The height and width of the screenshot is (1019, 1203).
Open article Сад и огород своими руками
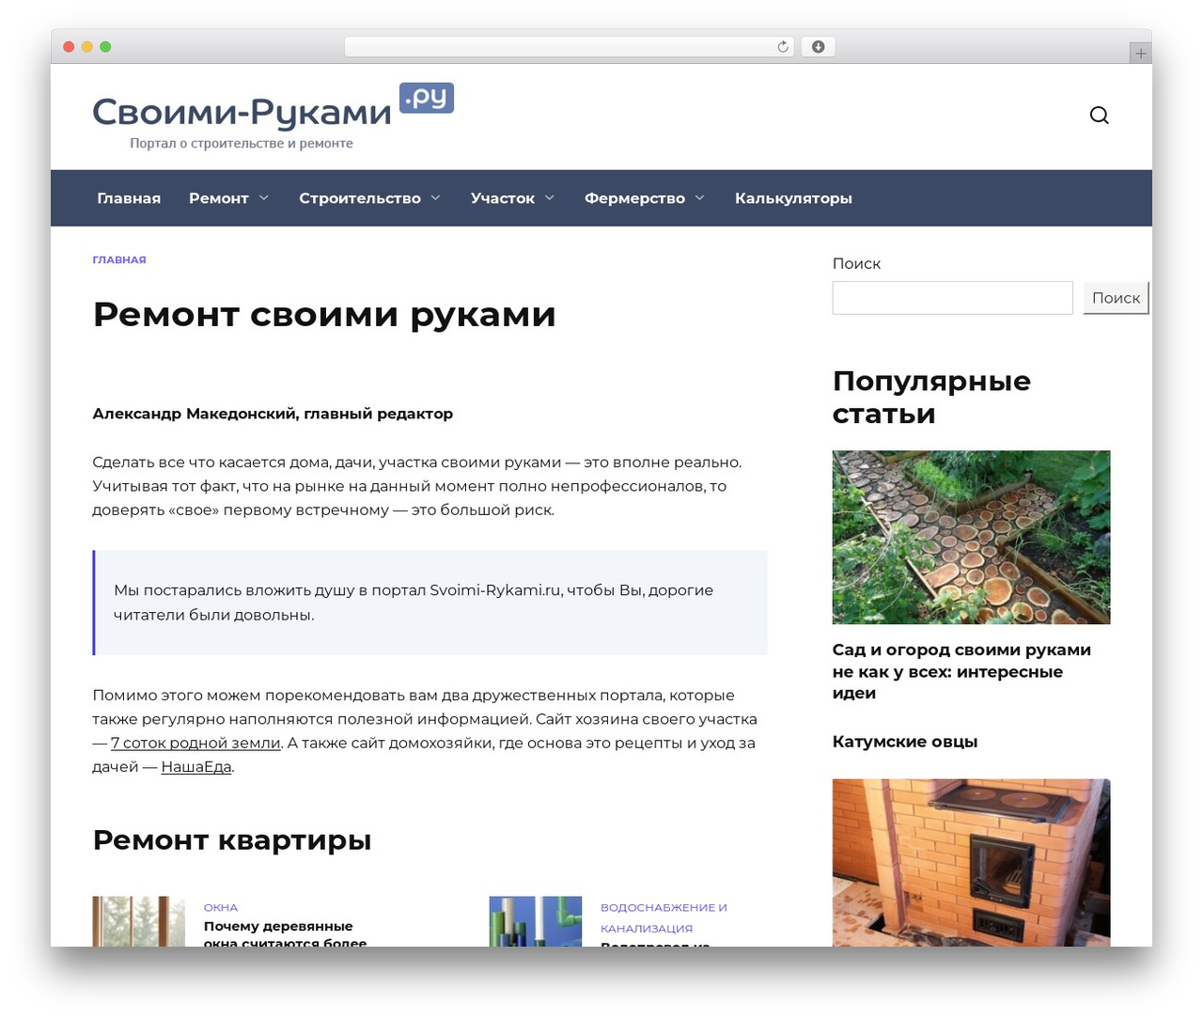click(961, 671)
